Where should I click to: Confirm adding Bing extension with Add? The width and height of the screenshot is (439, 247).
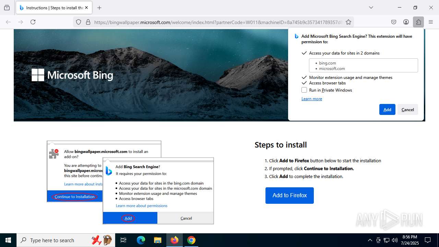[387, 109]
